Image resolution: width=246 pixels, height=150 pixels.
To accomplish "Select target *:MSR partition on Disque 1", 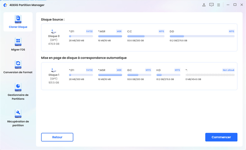I will tap(110, 75).
